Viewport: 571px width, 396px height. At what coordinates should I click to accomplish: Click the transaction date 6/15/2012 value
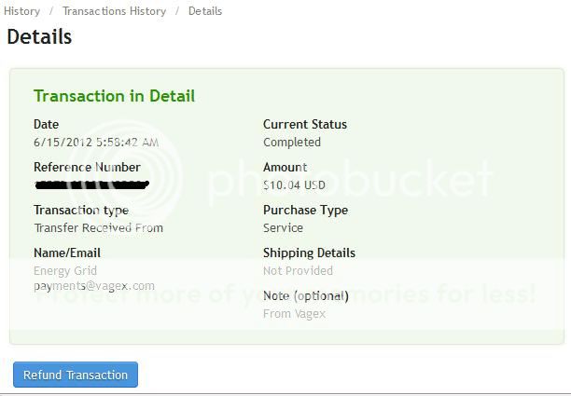(96, 143)
